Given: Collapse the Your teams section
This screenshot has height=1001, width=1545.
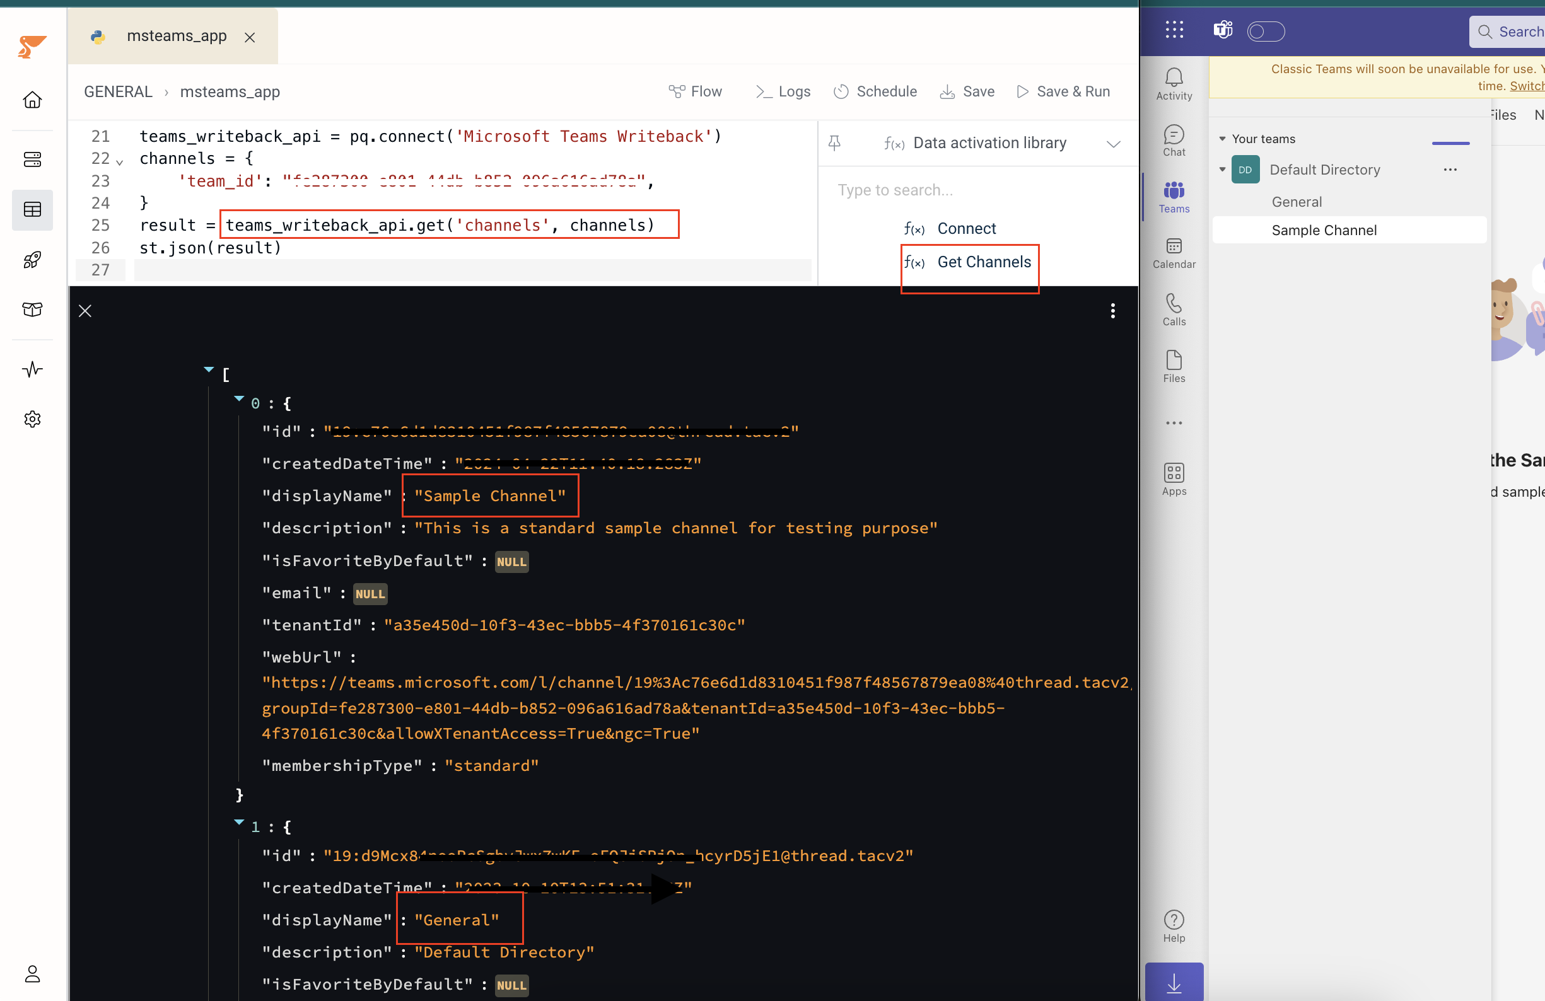Looking at the screenshot, I should tap(1222, 139).
